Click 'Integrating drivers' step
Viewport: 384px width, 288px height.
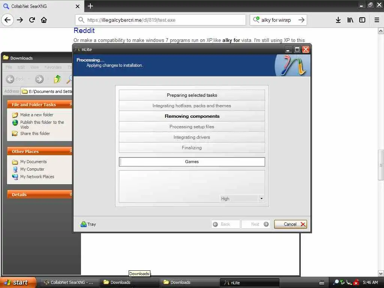(192, 137)
